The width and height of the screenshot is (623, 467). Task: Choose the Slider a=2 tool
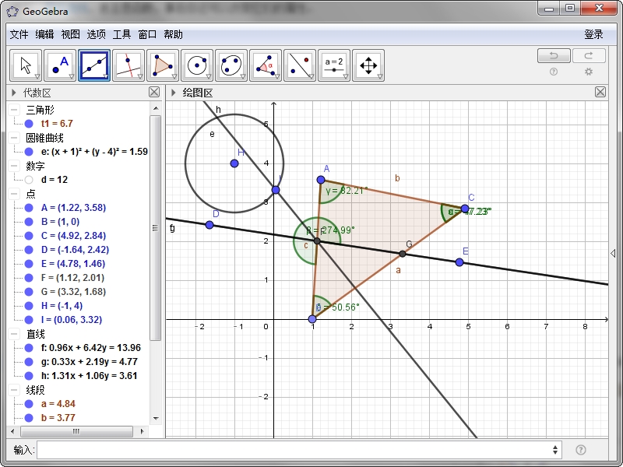click(334, 65)
